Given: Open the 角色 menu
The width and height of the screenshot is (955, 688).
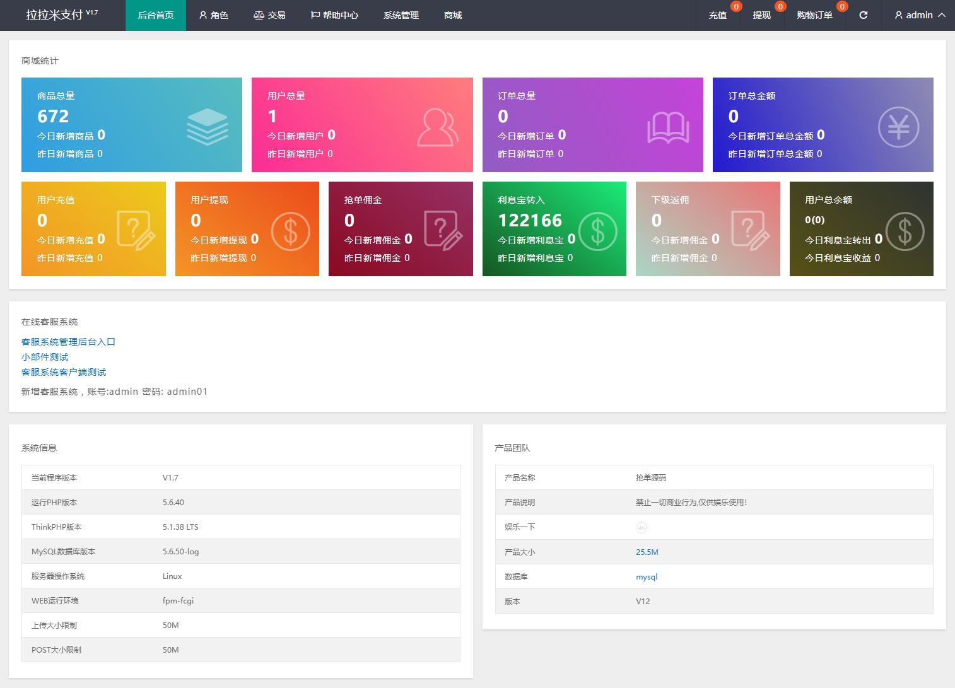Looking at the screenshot, I should click(x=213, y=15).
